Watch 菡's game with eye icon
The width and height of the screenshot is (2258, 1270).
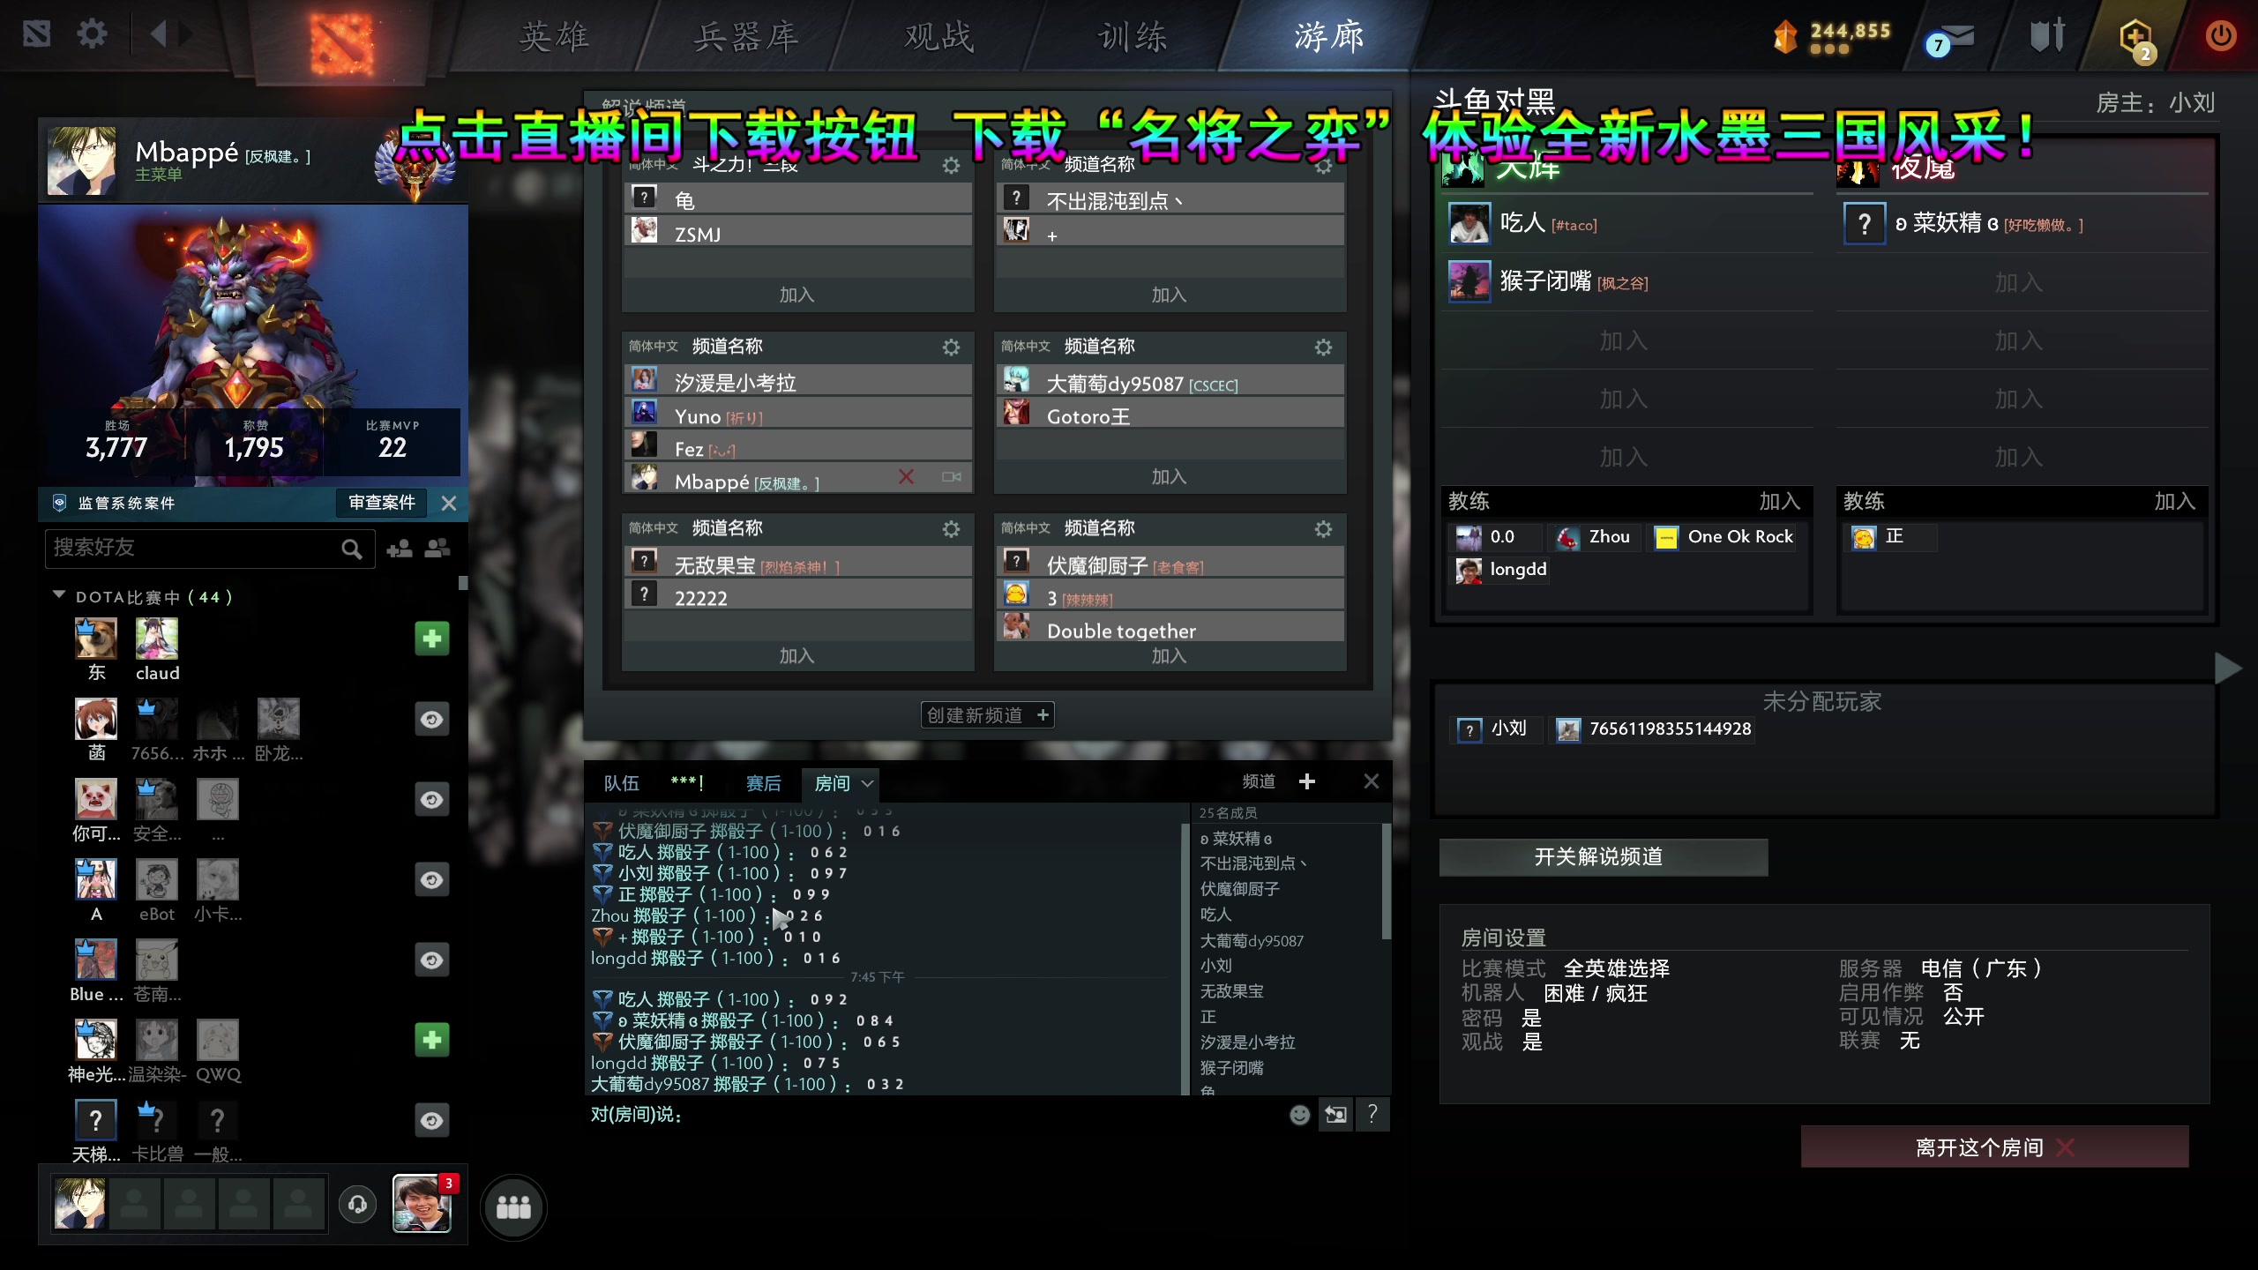pyautogui.click(x=432, y=720)
